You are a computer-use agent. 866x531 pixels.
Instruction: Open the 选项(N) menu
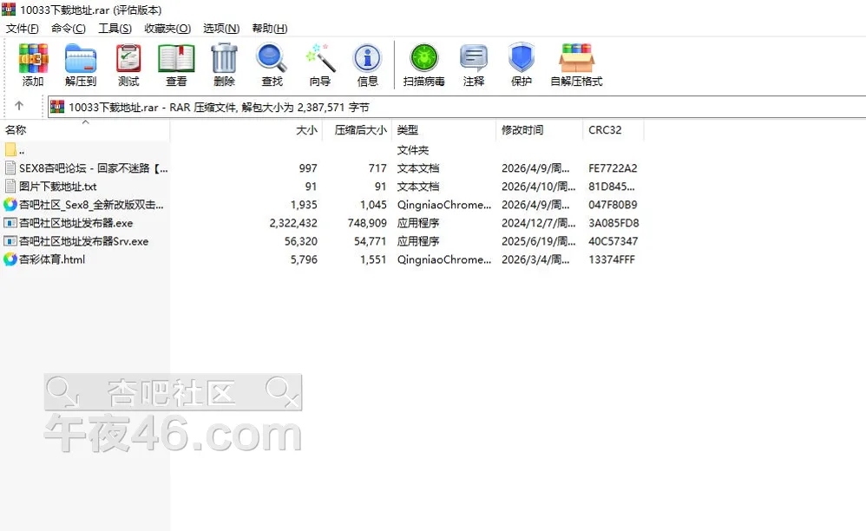point(220,29)
